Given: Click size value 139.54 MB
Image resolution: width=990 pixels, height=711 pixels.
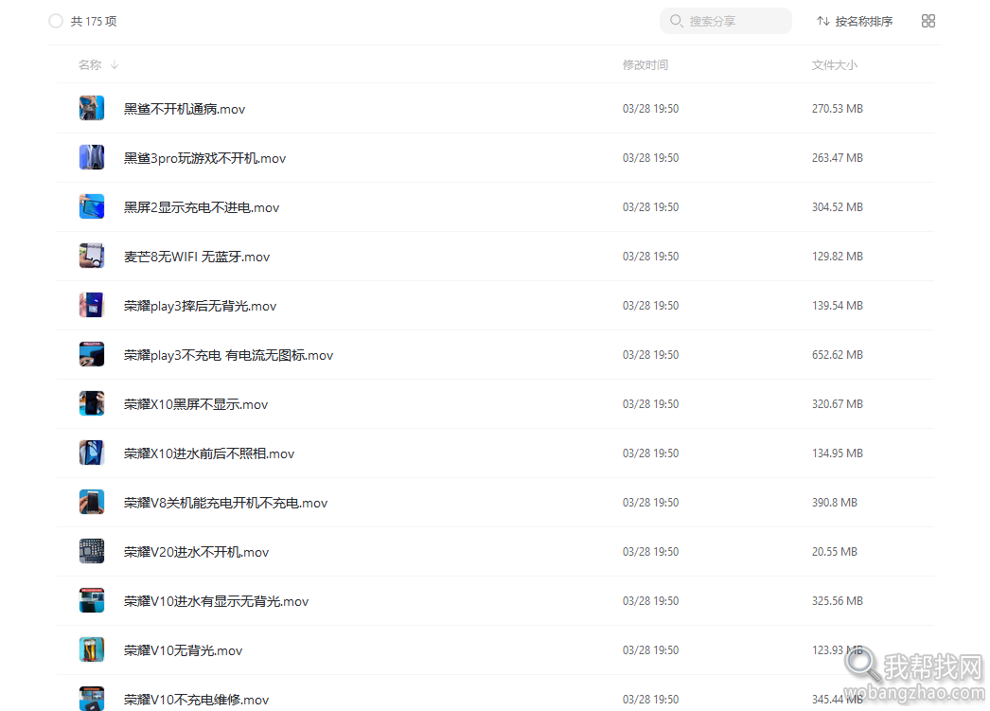Looking at the screenshot, I should tap(838, 306).
